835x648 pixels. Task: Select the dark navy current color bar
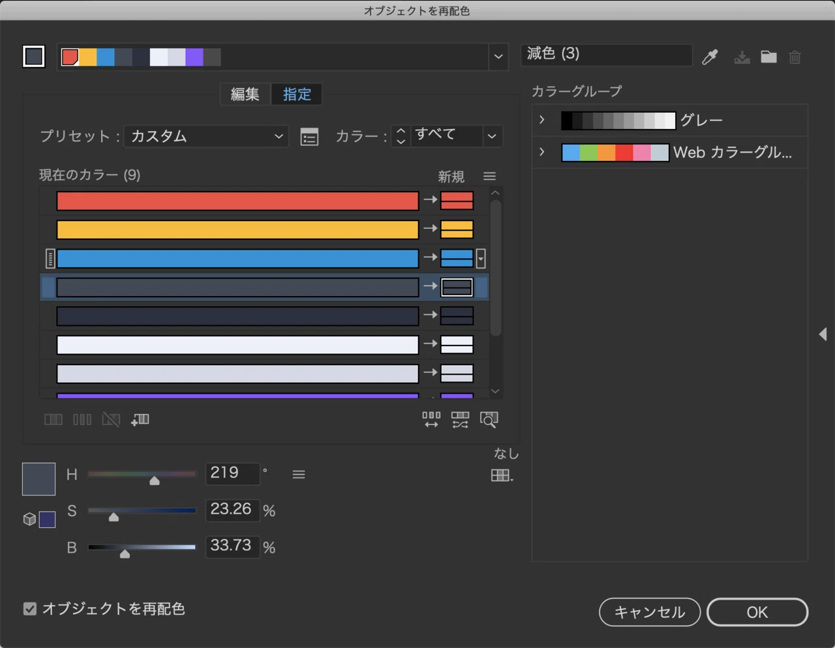point(237,316)
